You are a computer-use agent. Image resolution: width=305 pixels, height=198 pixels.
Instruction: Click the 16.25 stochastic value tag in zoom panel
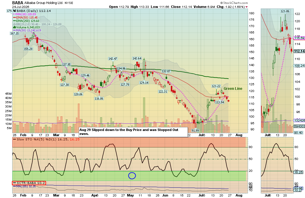298,172
